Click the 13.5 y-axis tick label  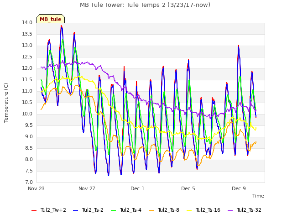point(27,34)
